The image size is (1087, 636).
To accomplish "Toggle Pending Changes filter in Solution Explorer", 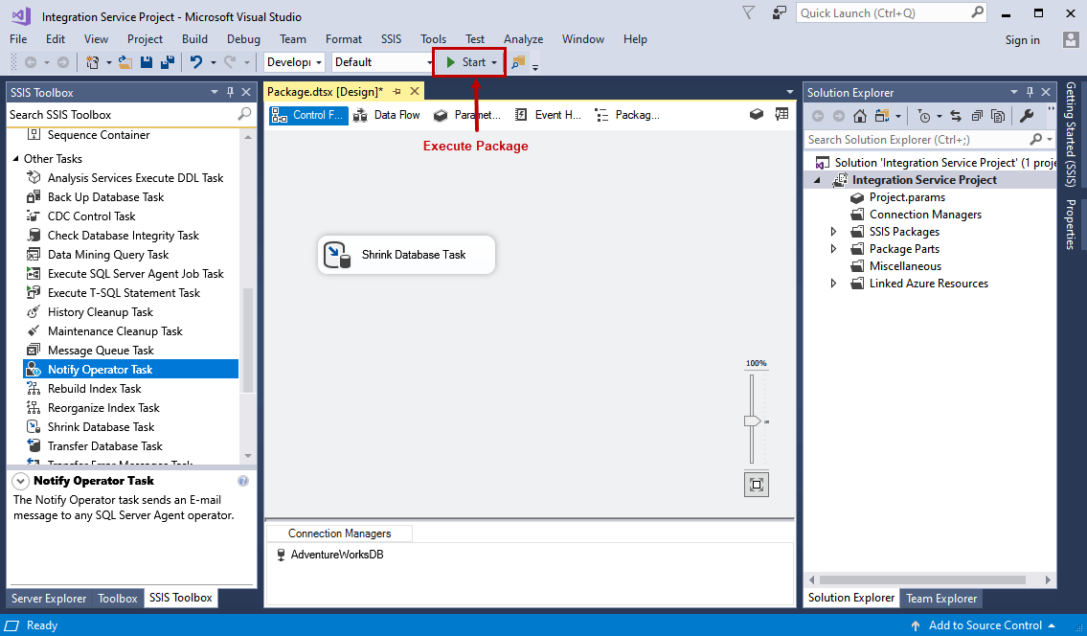I will click(924, 115).
